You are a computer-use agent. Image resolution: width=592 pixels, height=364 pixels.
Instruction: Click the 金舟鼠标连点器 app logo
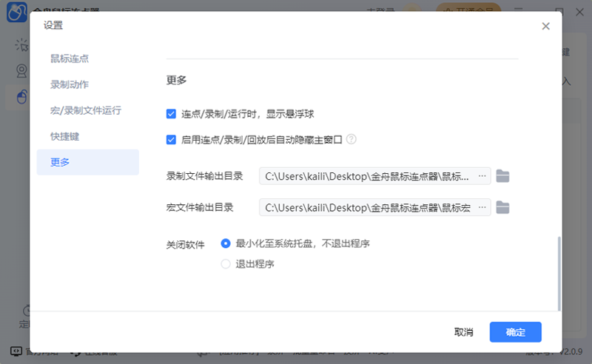16,13
